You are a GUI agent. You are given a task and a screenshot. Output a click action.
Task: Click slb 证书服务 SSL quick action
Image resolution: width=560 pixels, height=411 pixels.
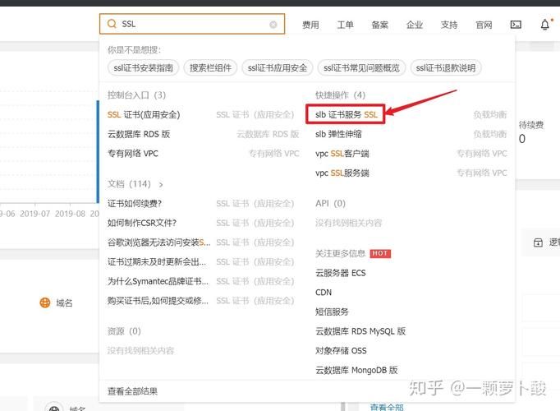[x=346, y=115]
